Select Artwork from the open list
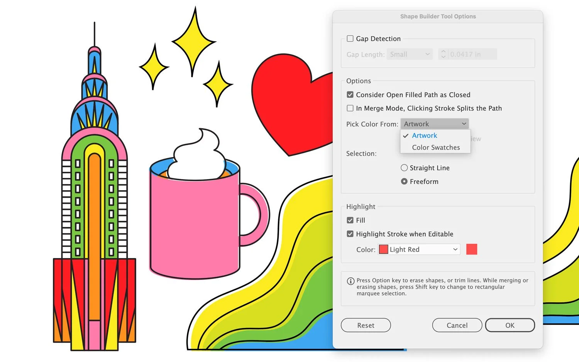 coord(425,135)
